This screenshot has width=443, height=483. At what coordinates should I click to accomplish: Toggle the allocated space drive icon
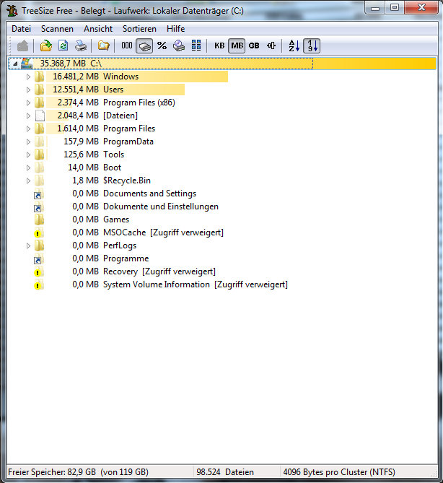[x=144, y=46]
